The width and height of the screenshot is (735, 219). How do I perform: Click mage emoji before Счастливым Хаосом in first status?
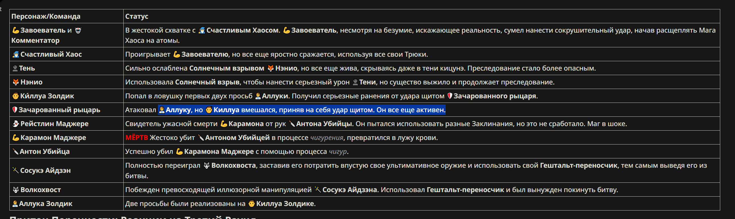click(202, 30)
